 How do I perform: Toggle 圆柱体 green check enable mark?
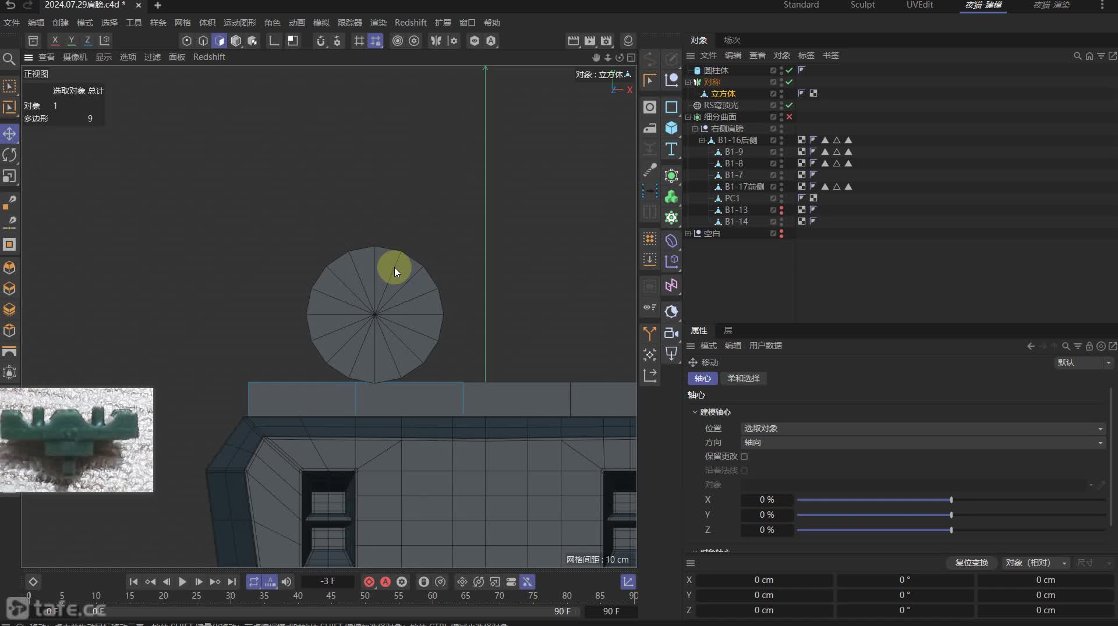coord(789,70)
